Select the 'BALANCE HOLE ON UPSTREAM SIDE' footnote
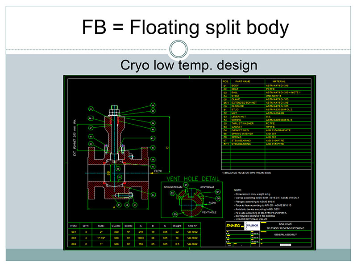This screenshot has width=357, height=267. (246, 173)
